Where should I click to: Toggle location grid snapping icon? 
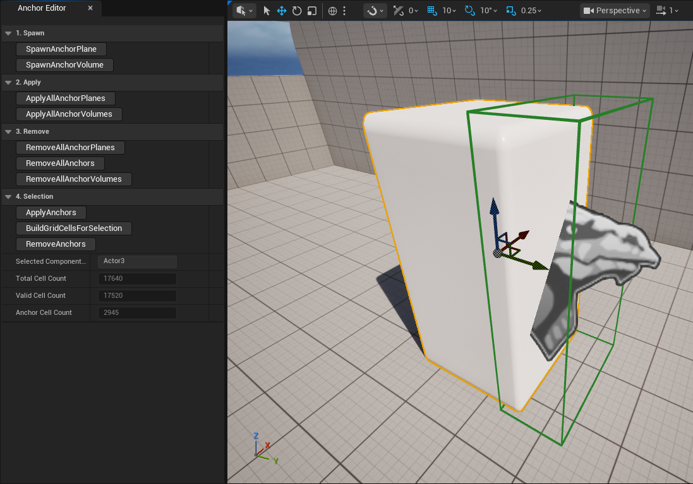432,11
